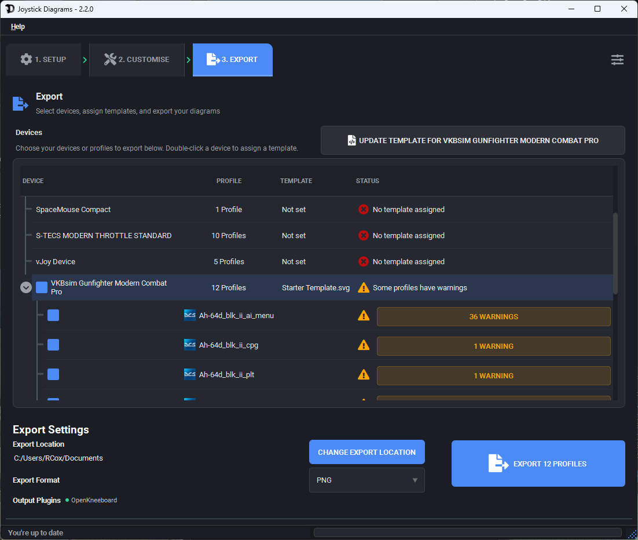Click the DEVICE column header
The image size is (638, 540).
33,181
